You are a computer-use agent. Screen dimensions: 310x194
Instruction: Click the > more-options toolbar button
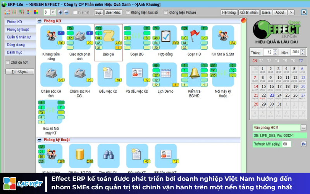[291, 12]
